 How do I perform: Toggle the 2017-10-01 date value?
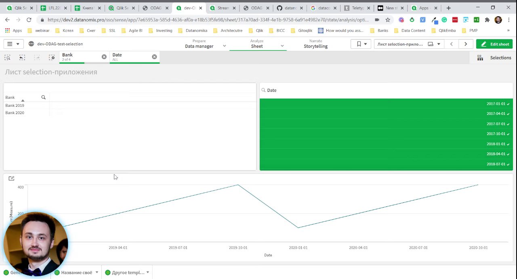[x=386, y=134]
